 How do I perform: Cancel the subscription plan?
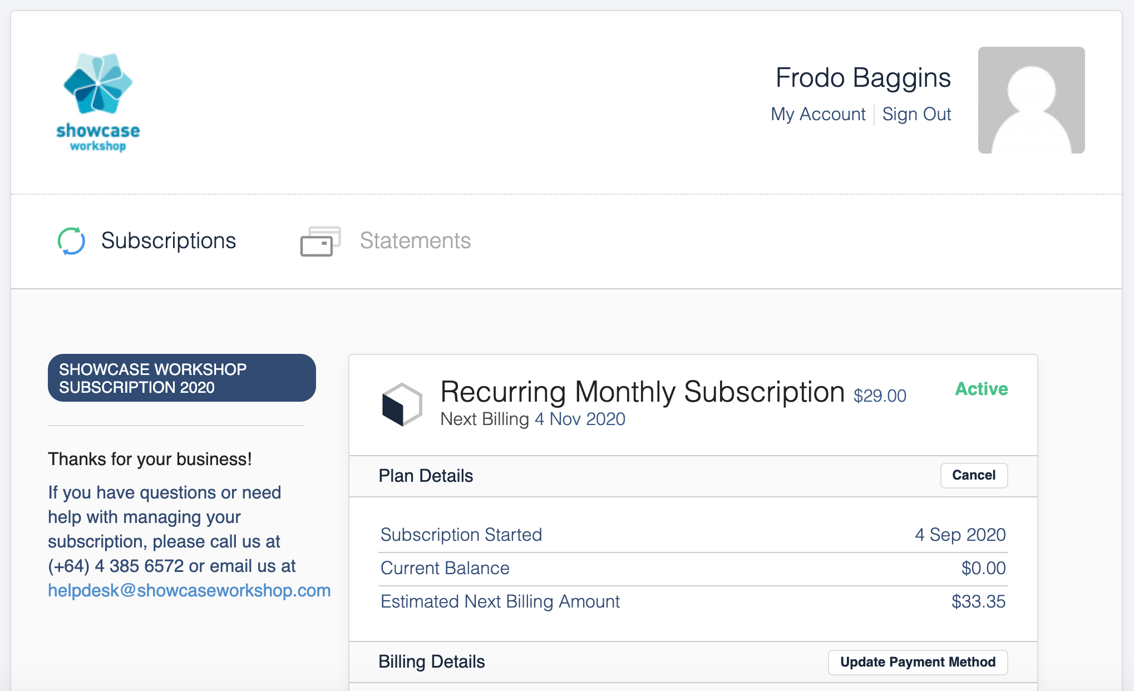coord(974,475)
